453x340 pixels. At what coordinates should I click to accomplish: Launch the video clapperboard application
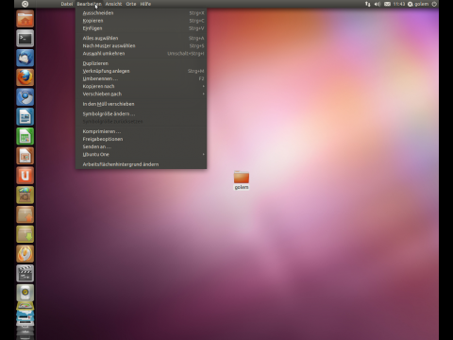[25, 273]
